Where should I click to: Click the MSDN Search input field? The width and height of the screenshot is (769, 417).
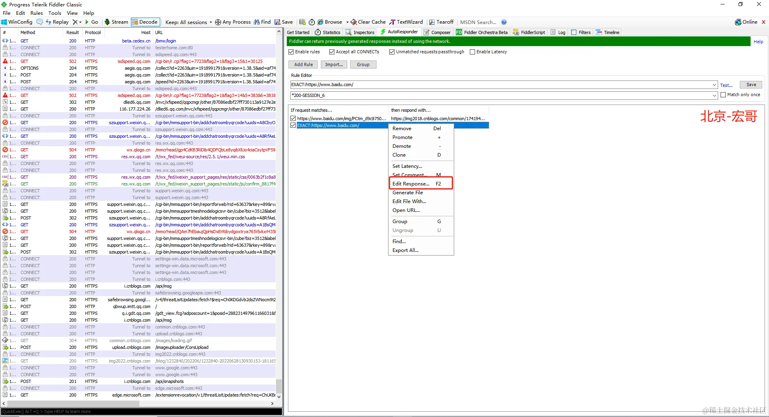[478, 22]
